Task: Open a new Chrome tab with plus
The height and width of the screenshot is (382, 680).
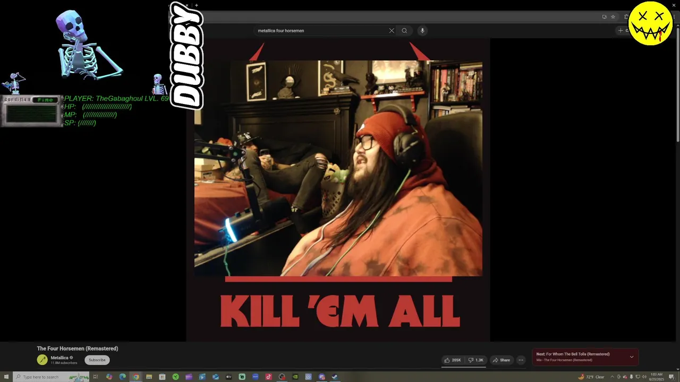Action: 197,5
